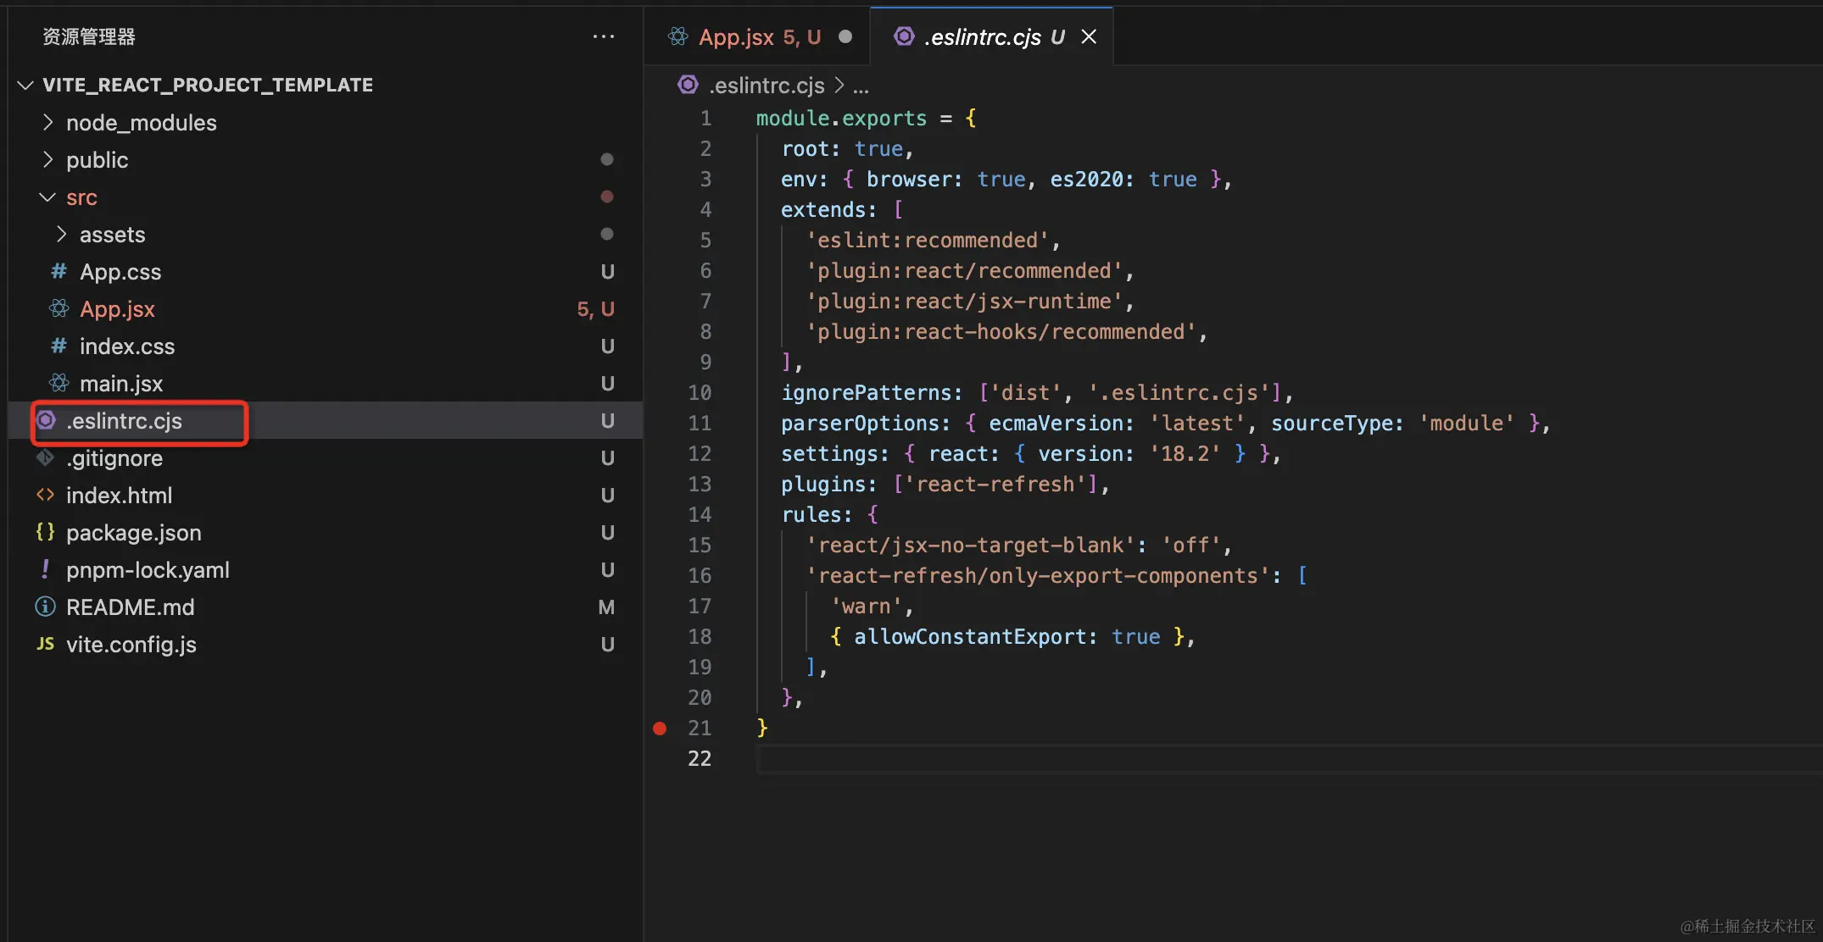Click the braces icon beside package.json
The width and height of the screenshot is (1823, 942).
(45, 533)
